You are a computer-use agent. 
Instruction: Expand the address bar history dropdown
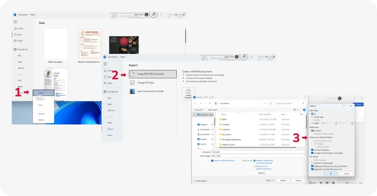pos(265,103)
